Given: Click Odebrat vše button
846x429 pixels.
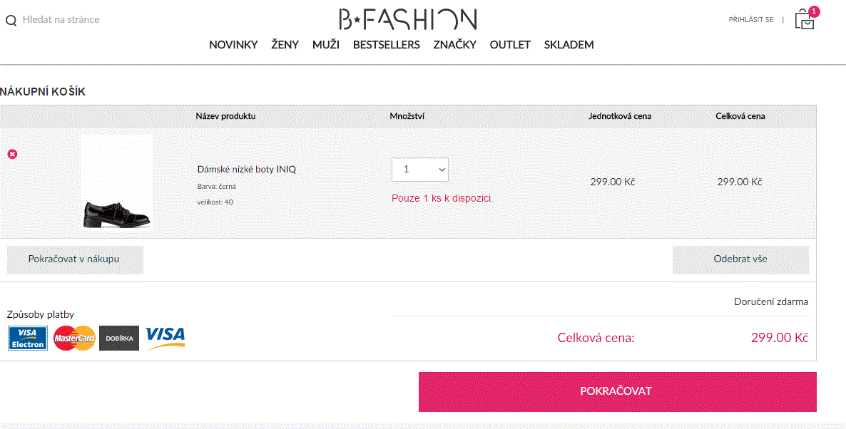Looking at the screenshot, I should click(x=740, y=260).
